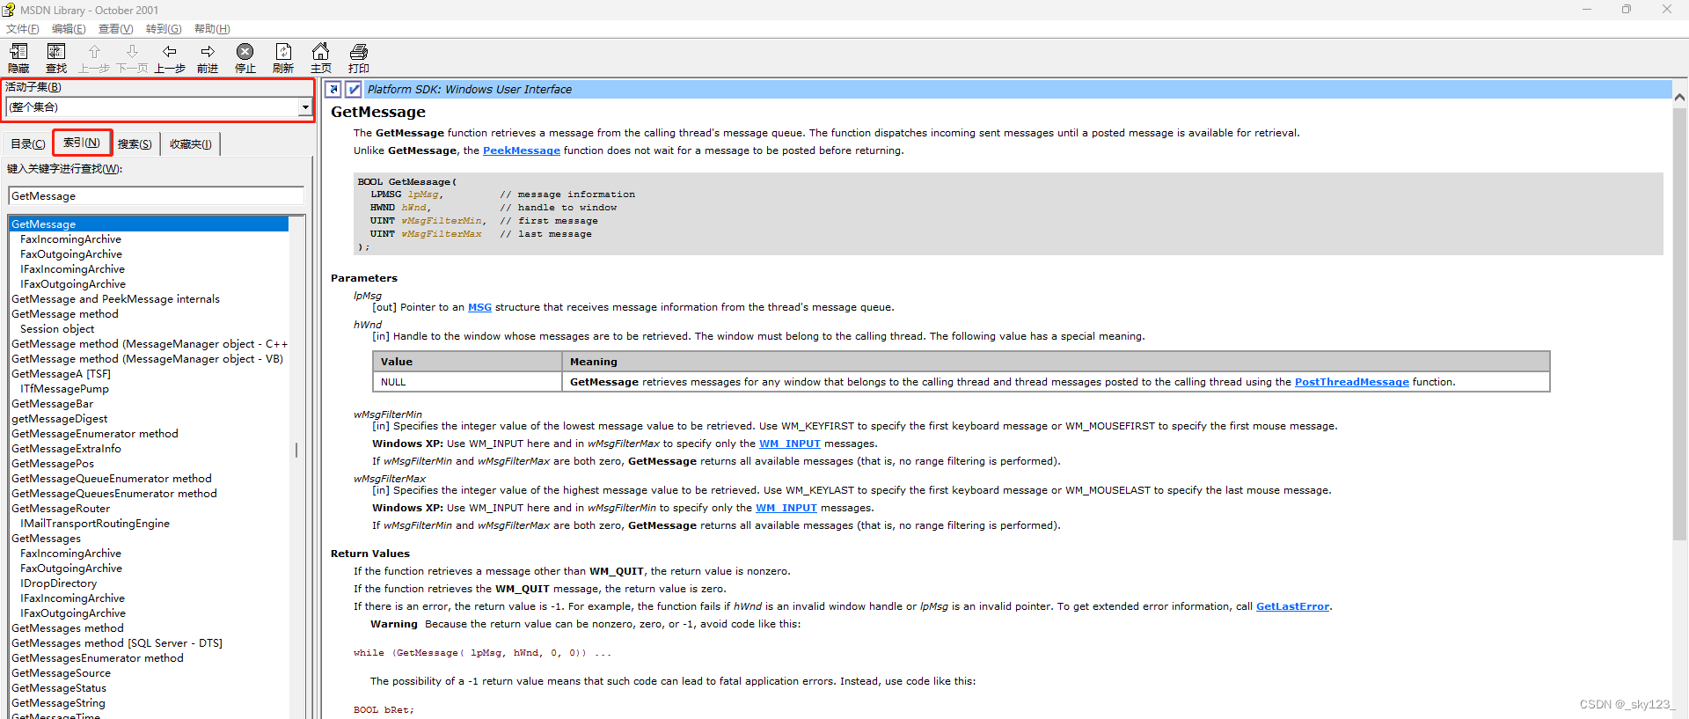Image resolution: width=1689 pixels, height=719 pixels.
Task: Select 'GetMessages' index entry
Action: [46, 539]
